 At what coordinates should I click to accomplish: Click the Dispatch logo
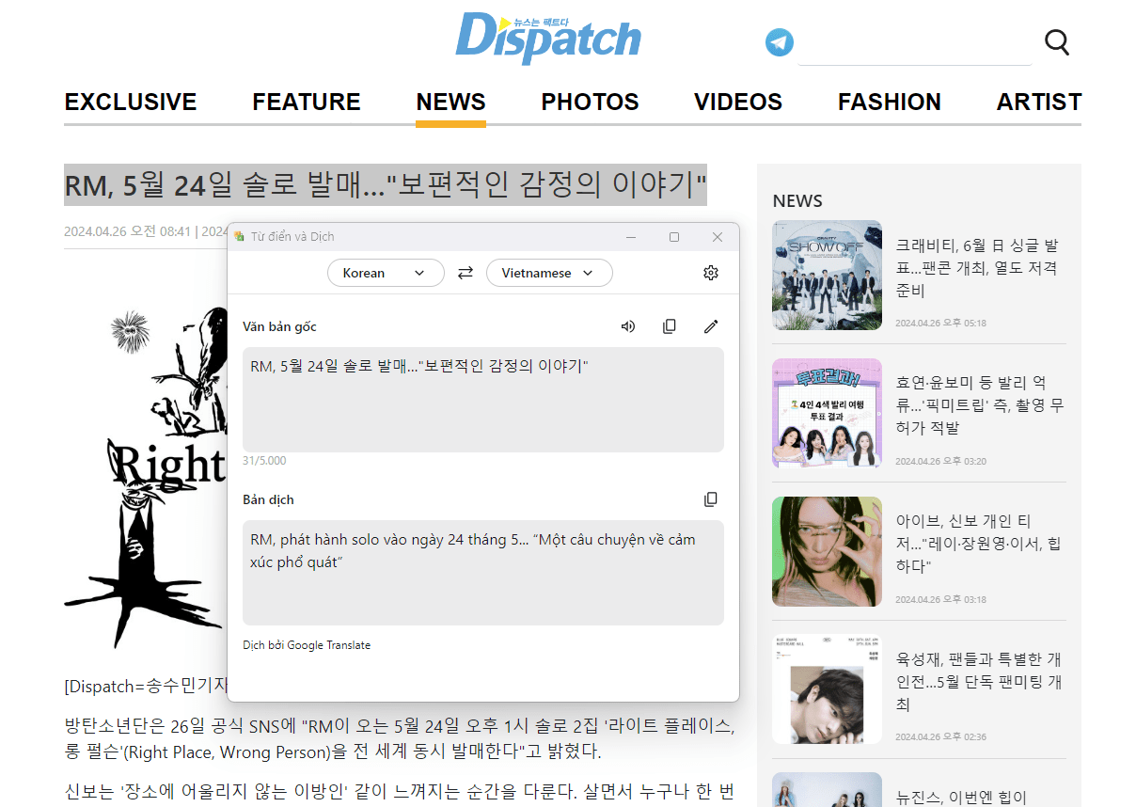548,40
